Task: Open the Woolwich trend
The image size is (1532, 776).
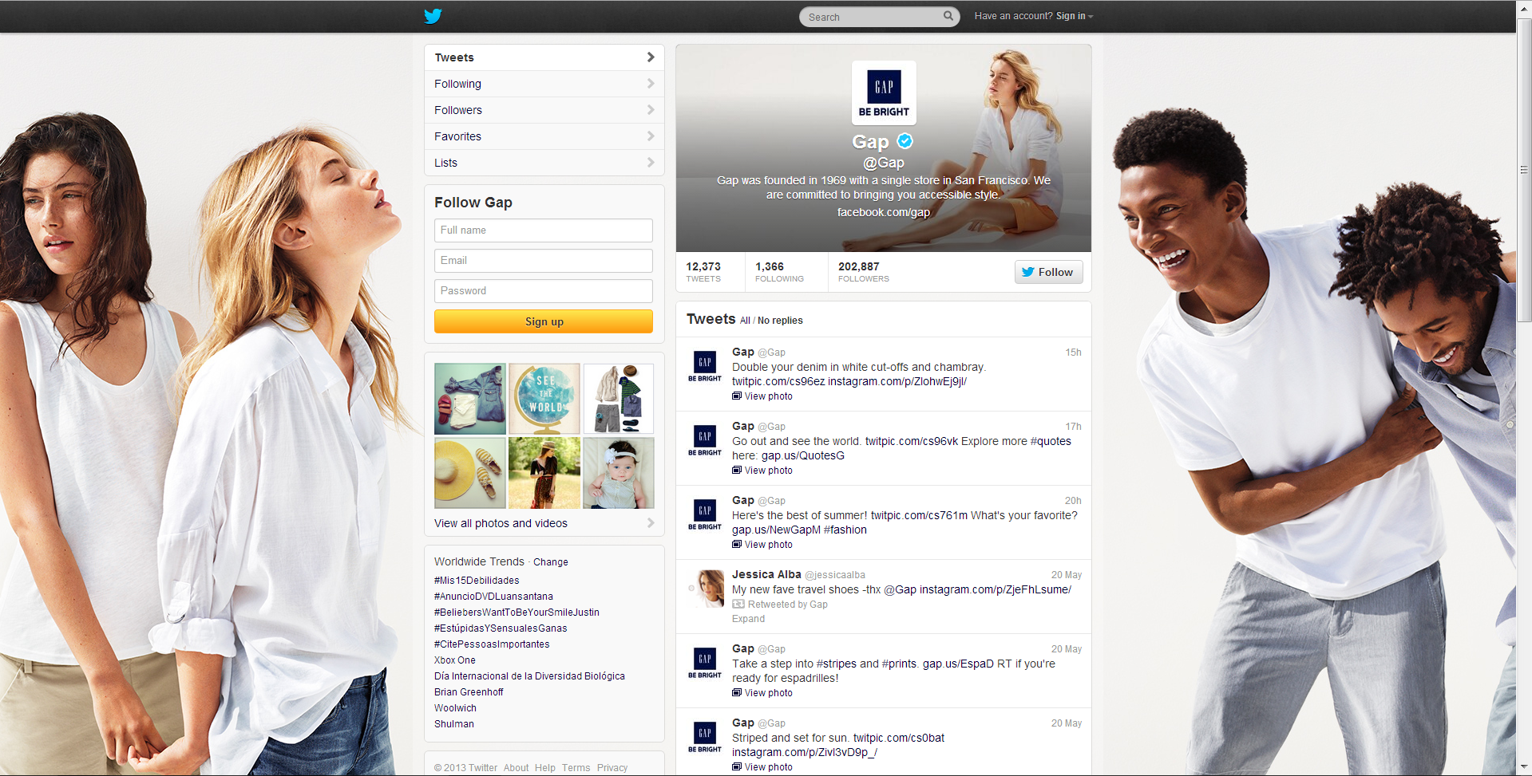Action: click(x=455, y=708)
